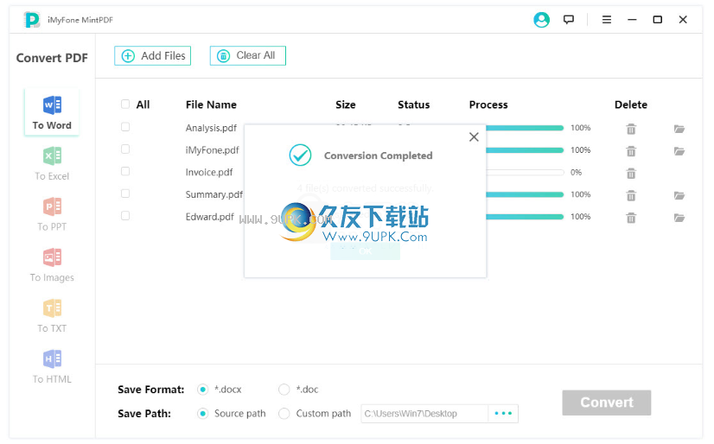Switch to To TXT conversion

(52, 316)
